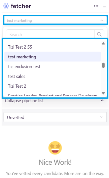This screenshot has height=178, width=109.
Task: Click the star-eyed emoji image
Action: pyautogui.click(x=55, y=148)
